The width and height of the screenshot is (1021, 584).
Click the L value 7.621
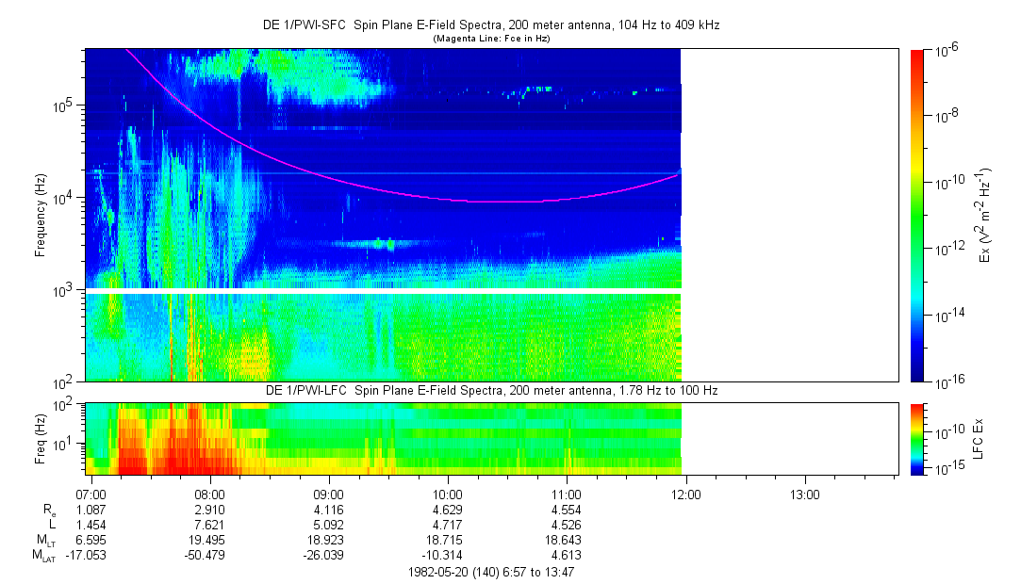tap(209, 525)
